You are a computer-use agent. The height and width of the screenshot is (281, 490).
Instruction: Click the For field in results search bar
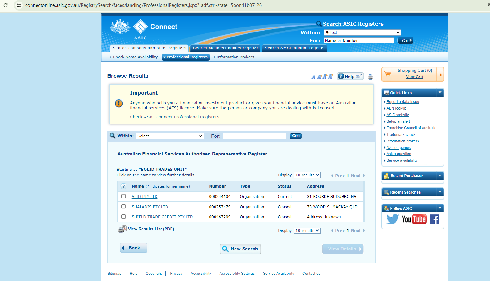(254, 136)
